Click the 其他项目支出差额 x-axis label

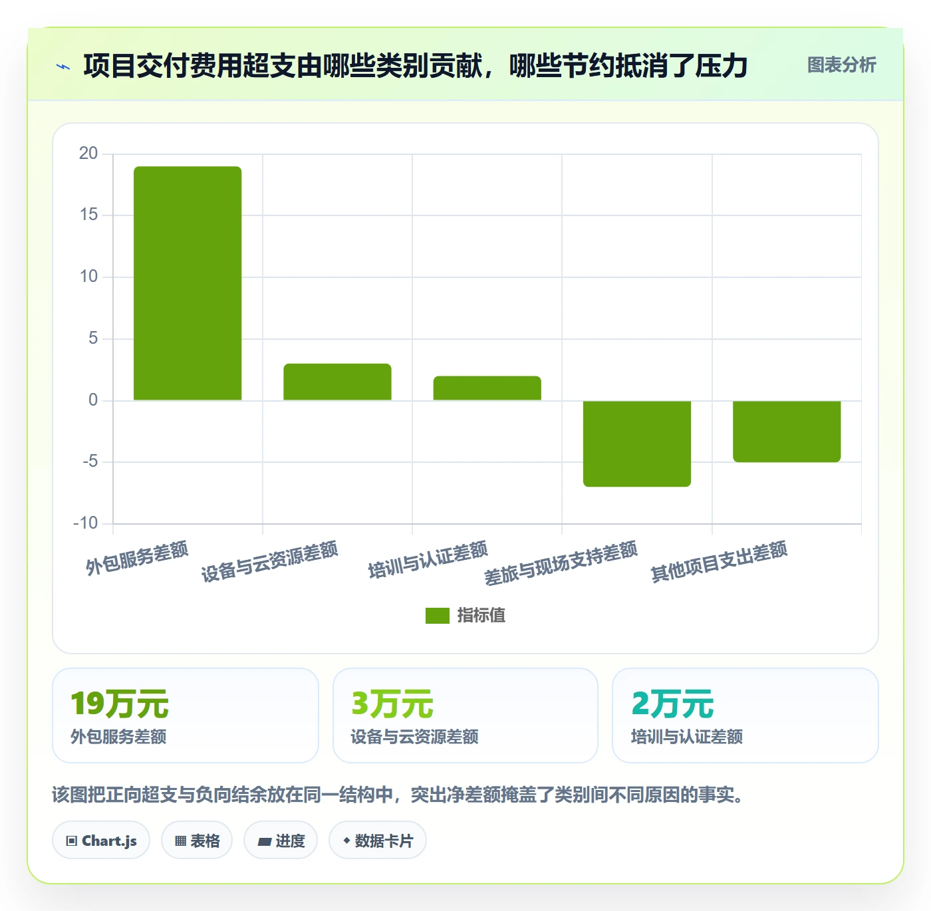(720, 561)
